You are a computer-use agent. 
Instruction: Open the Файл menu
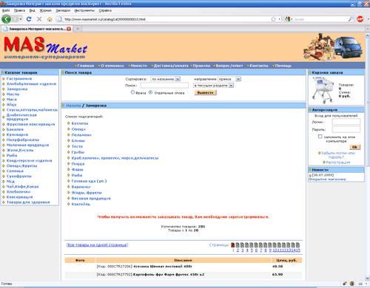pos(6,10)
